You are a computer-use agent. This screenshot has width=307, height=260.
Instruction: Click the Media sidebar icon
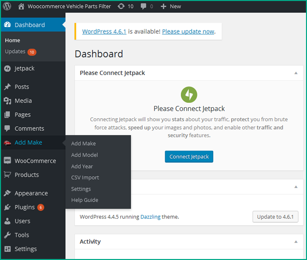click(x=7, y=101)
